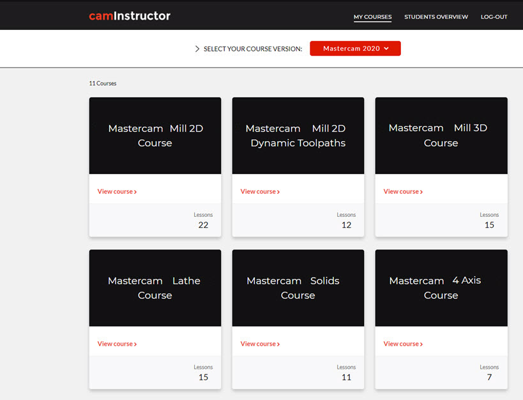This screenshot has height=400, width=523.
Task: Click lesson count 22 on Mill 2D Course
Action: pos(203,225)
